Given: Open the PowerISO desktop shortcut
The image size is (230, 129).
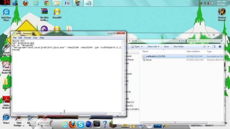Looking at the screenshot, I should (57, 14).
